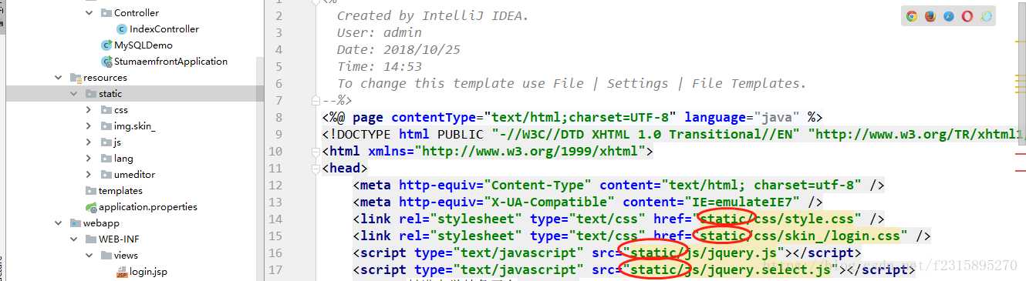Click the templates folder icon

(x=91, y=191)
